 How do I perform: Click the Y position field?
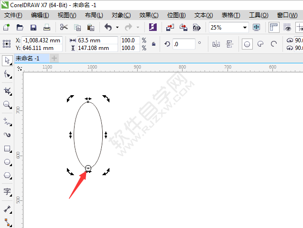click(x=42, y=48)
